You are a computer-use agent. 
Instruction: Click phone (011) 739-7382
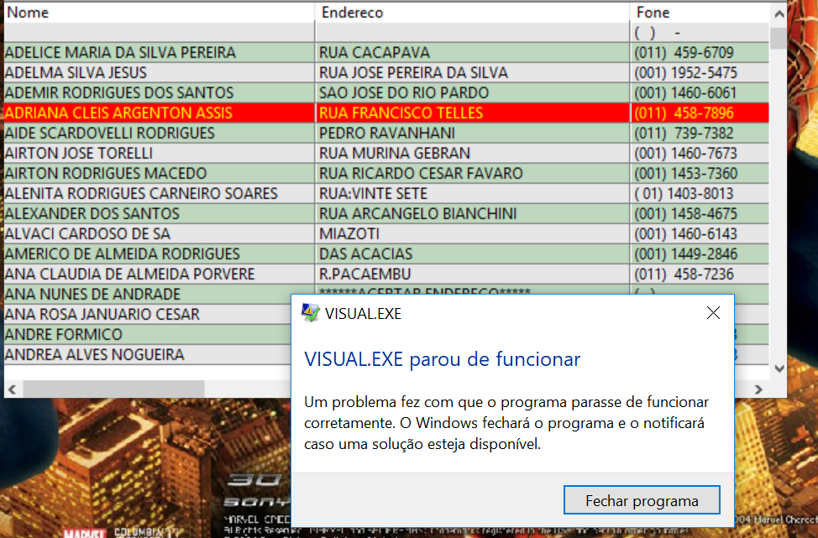tap(684, 133)
